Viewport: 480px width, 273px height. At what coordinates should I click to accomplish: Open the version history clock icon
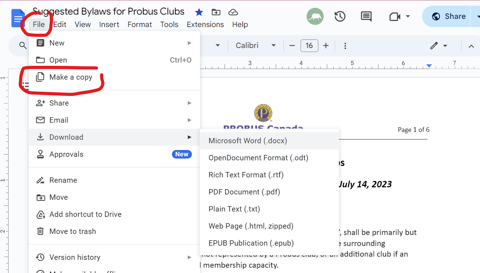click(x=340, y=16)
